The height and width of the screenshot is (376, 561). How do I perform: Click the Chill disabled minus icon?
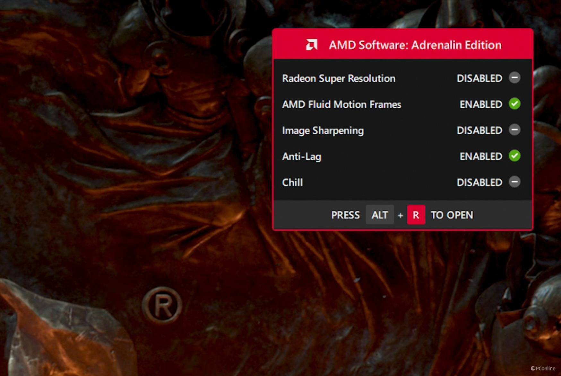pos(514,182)
